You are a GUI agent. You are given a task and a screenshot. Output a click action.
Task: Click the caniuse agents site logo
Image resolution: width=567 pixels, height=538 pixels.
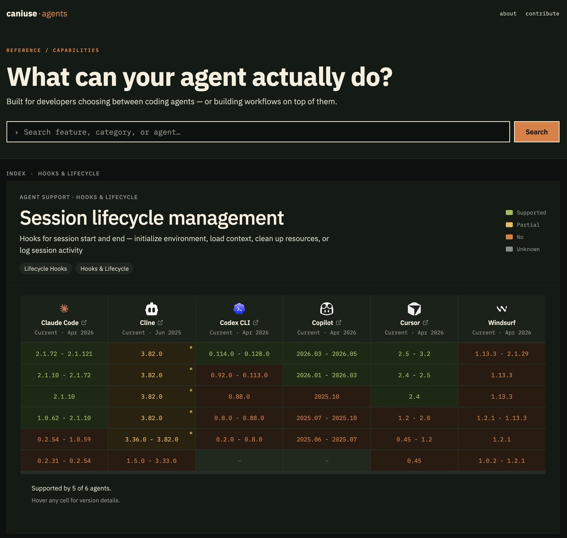point(37,14)
